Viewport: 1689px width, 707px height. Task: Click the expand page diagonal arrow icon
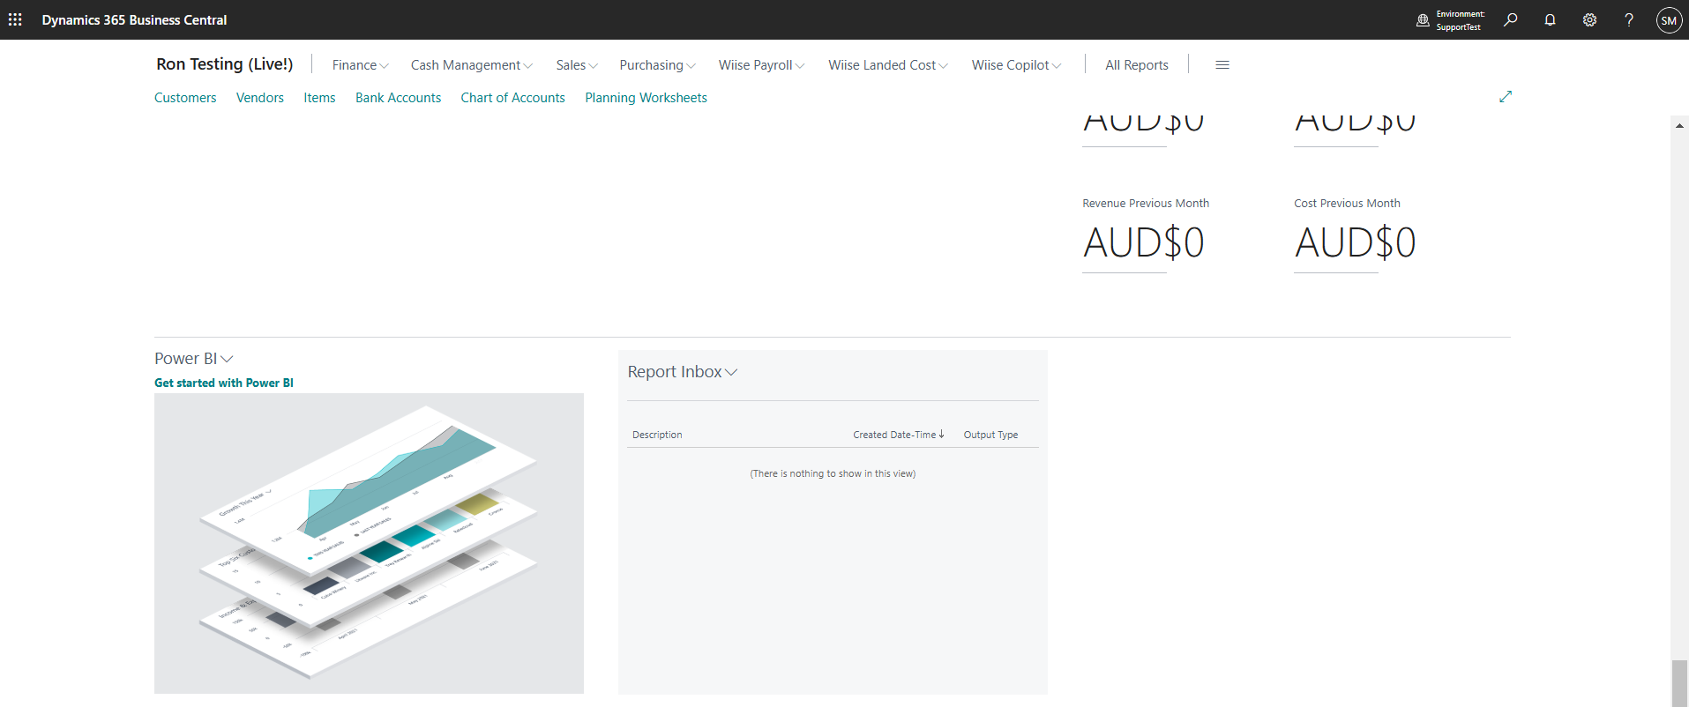pyautogui.click(x=1506, y=96)
